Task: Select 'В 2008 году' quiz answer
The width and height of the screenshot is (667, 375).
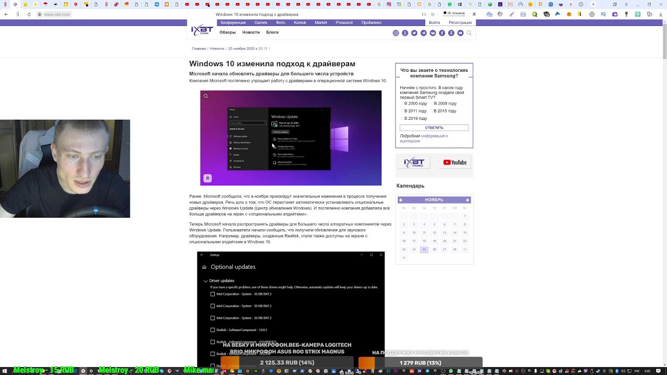Action: click(443, 104)
